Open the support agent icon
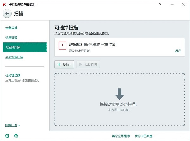 click(x=16, y=136)
